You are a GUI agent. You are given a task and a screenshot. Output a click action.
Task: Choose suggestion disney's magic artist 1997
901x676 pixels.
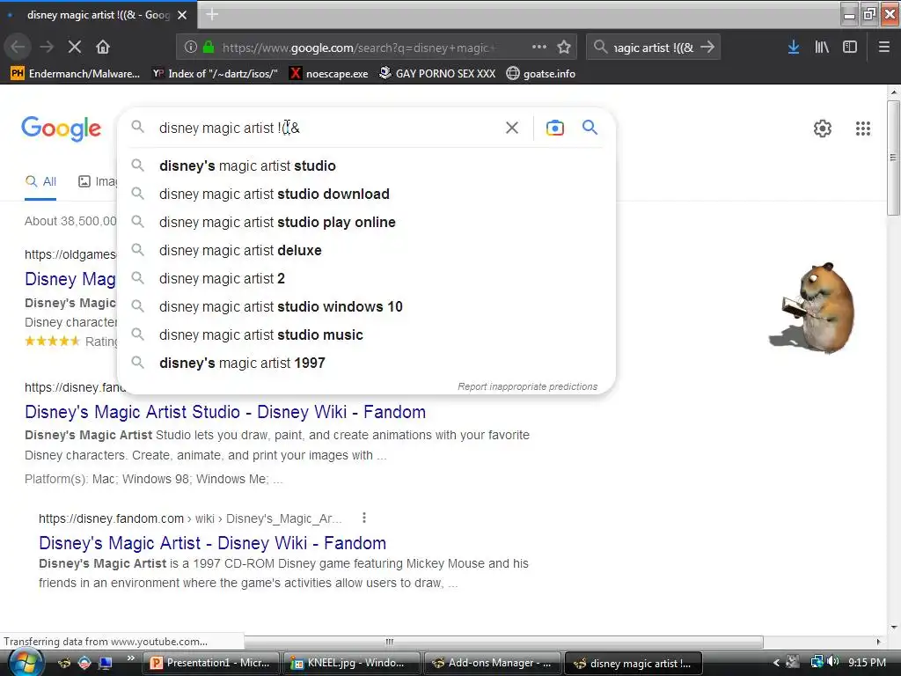[366, 363]
